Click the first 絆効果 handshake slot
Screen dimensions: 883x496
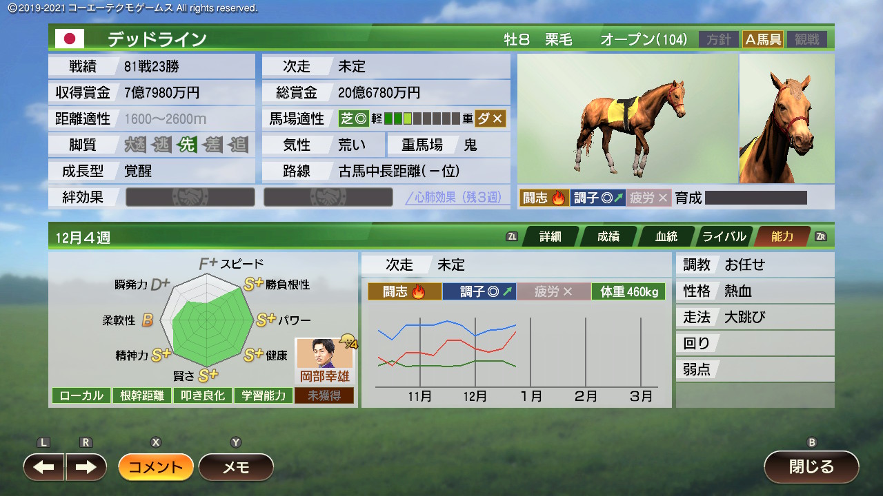(190, 197)
